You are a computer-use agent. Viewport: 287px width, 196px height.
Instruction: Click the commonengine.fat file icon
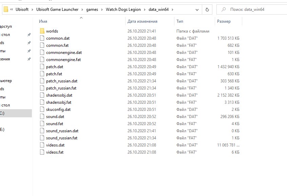(42, 59)
